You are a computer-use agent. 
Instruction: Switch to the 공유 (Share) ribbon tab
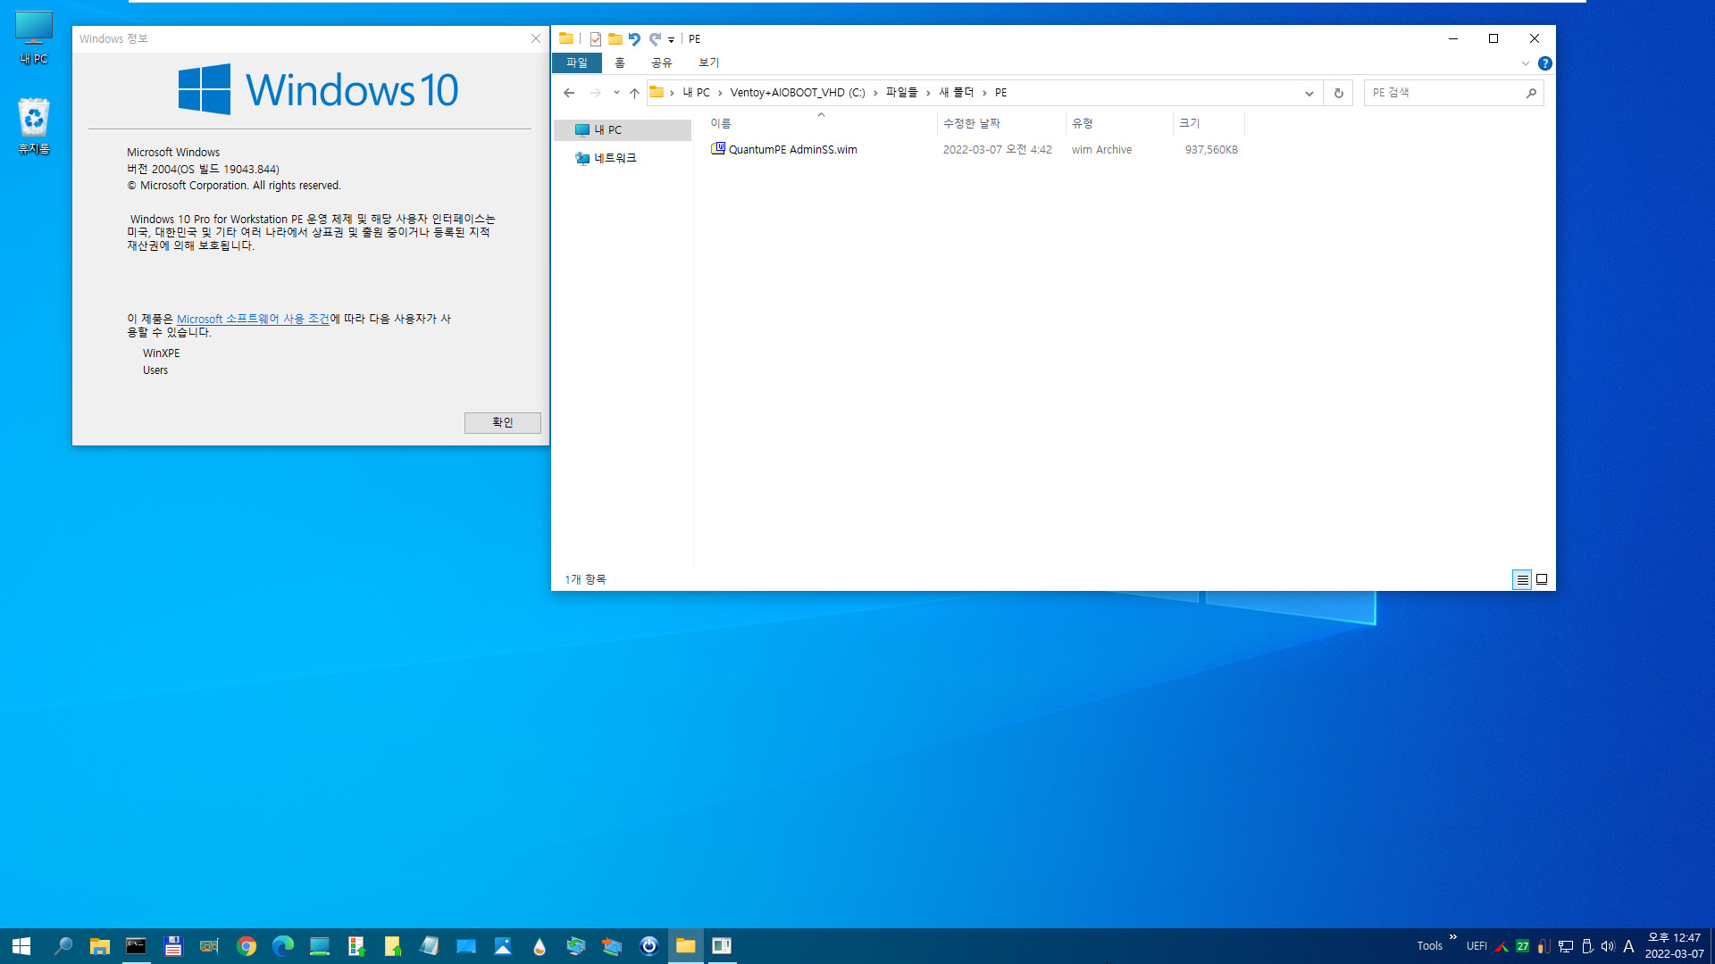pos(661,62)
